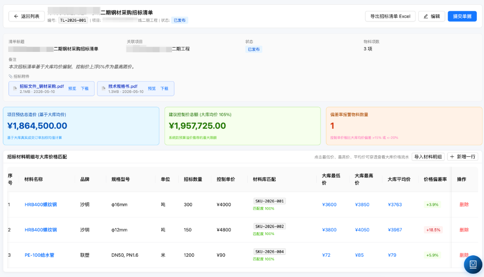The width and height of the screenshot is (484, 277).
Task: Click lowest price ¥3800
Action: (329, 230)
